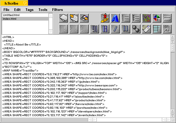Click the TITLE About Be line
The height and width of the screenshot is (123, 176).
[22, 45]
